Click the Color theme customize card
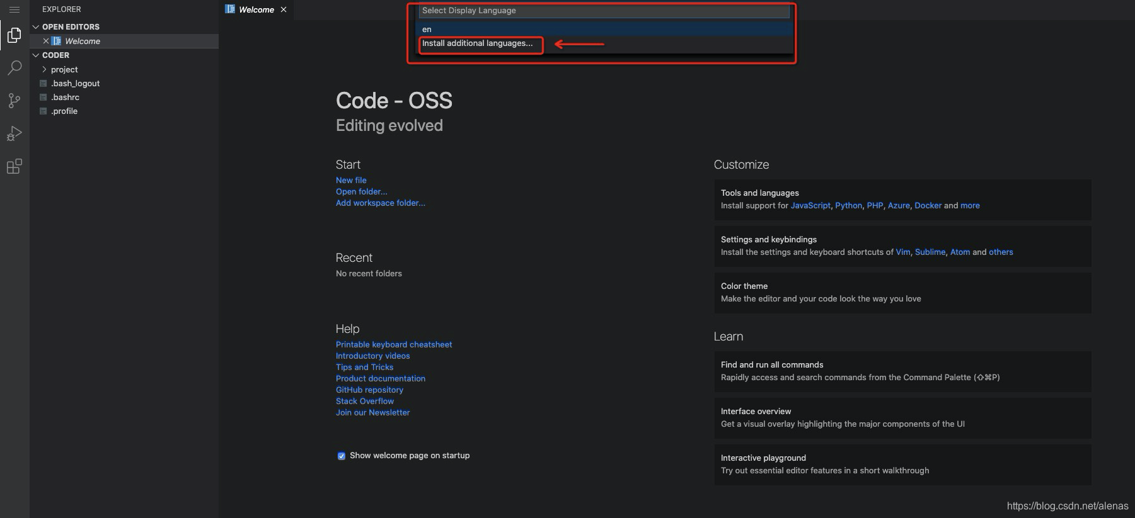Image resolution: width=1135 pixels, height=518 pixels. [x=902, y=293]
